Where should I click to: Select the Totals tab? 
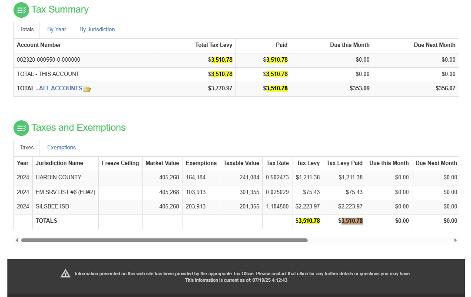coord(27,30)
